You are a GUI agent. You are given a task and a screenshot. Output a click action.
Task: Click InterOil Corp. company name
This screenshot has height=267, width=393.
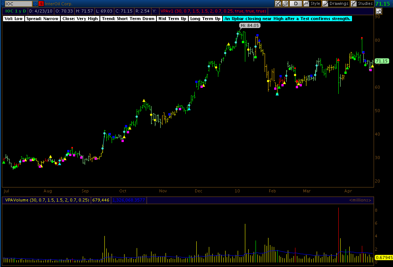tap(58, 4)
